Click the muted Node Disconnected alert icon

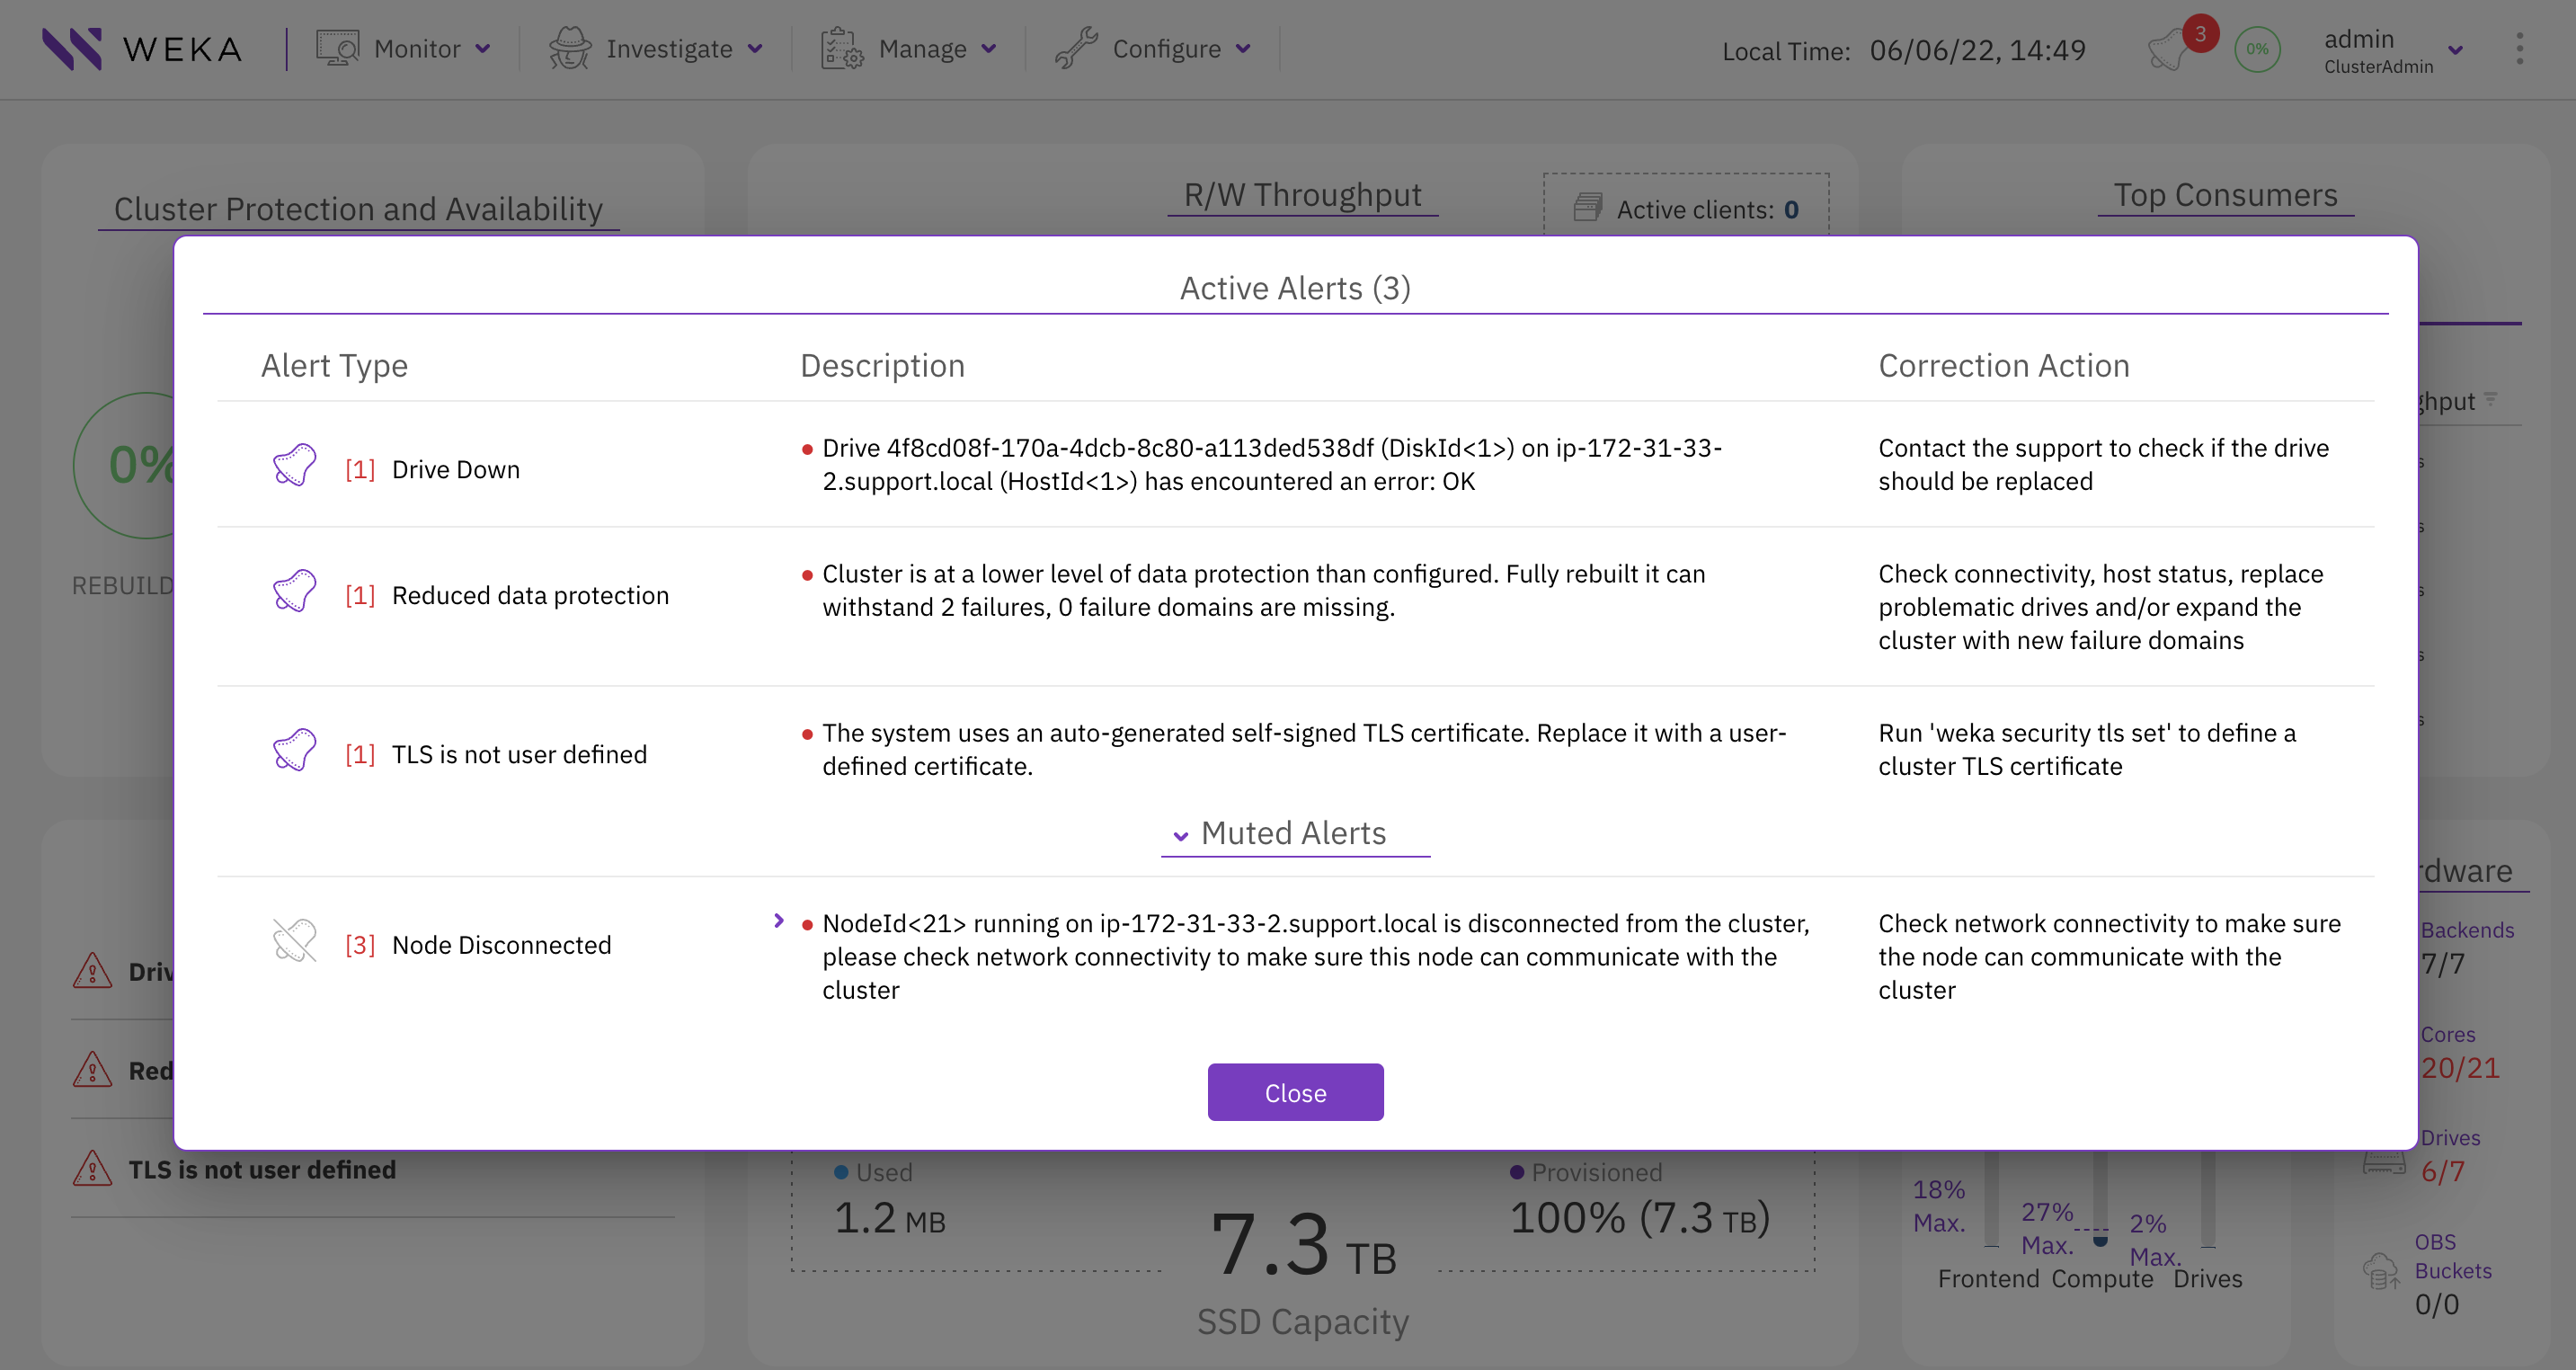pyautogui.click(x=294, y=940)
